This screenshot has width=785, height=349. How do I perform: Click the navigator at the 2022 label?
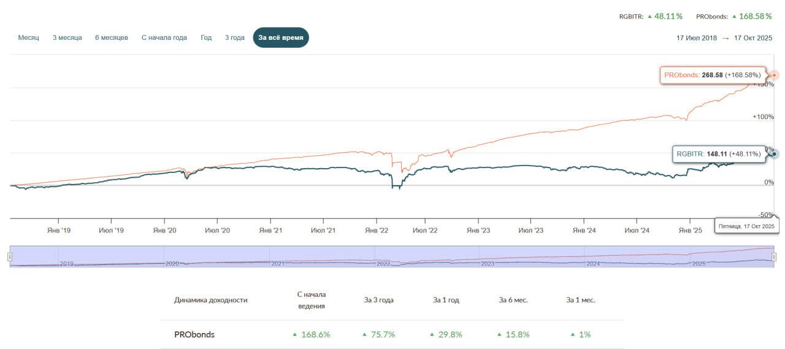[x=383, y=264]
